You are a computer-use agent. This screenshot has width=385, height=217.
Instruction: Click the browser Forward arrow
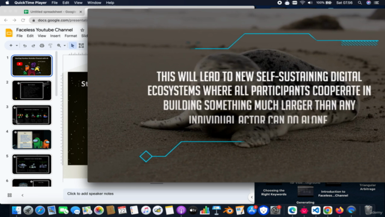[x=14, y=20]
